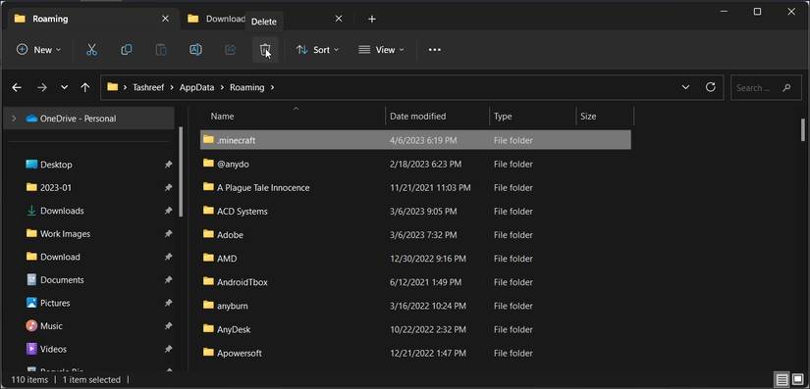The width and height of the screenshot is (810, 389).
Task: Click the Paste clipboard icon
Action: 161,50
